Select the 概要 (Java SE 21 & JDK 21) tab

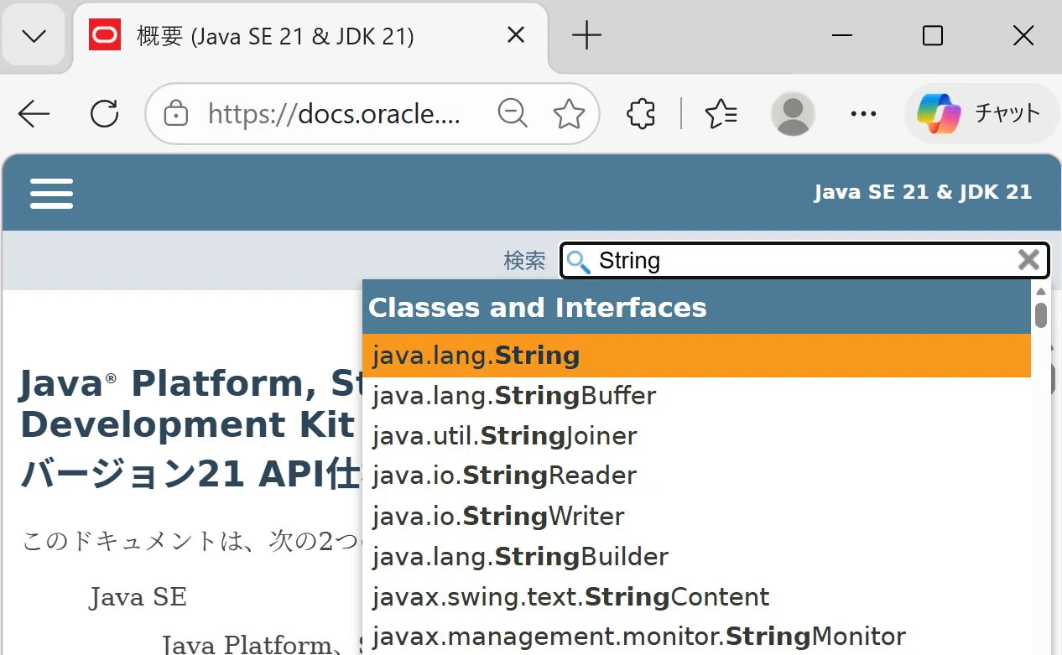[310, 36]
